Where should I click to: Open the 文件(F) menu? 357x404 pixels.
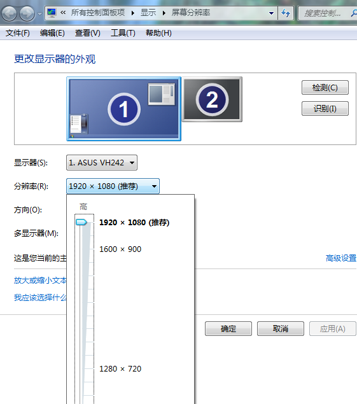tap(18, 33)
